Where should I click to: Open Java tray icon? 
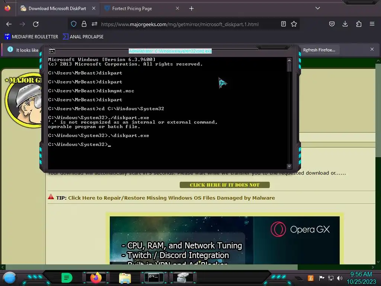(311, 278)
